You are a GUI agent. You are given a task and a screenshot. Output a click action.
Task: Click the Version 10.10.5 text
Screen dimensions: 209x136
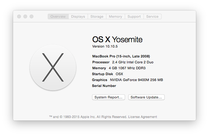(105, 46)
